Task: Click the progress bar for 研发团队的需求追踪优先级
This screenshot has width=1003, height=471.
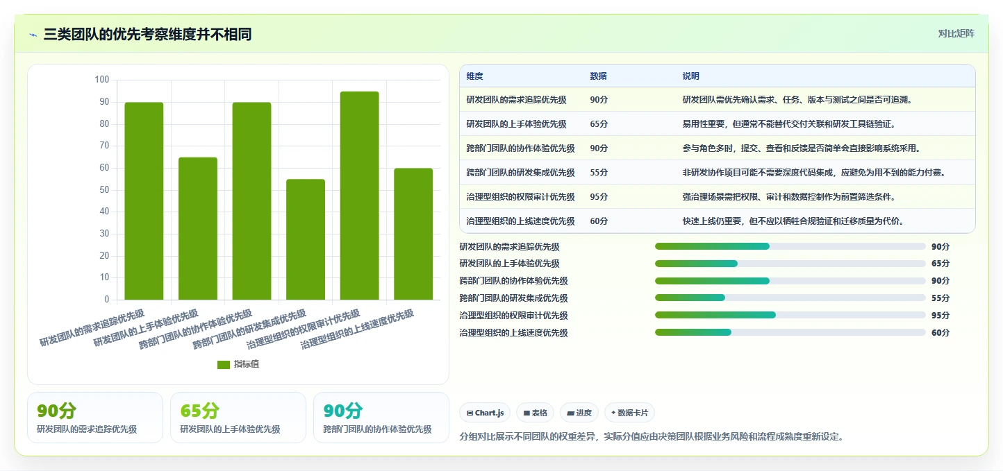Action: (790, 246)
